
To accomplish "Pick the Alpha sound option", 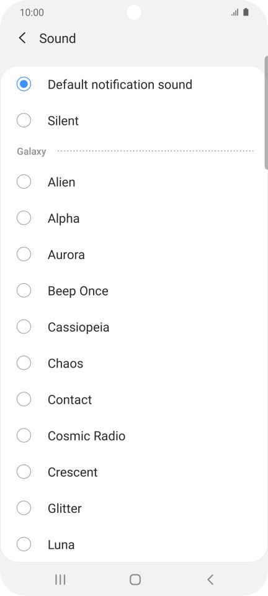I will pyautogui.click(x=24, y=218).
